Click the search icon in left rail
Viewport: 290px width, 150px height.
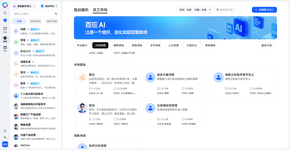[5, 13]
